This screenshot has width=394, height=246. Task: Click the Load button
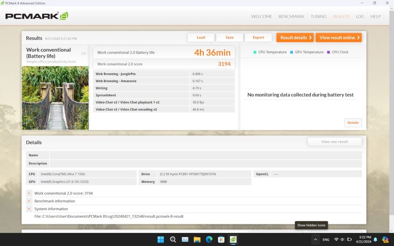pos(201,37)
